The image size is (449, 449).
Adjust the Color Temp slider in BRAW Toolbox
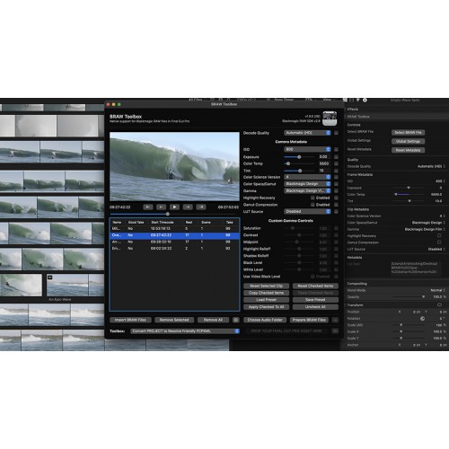click(288, 163)
